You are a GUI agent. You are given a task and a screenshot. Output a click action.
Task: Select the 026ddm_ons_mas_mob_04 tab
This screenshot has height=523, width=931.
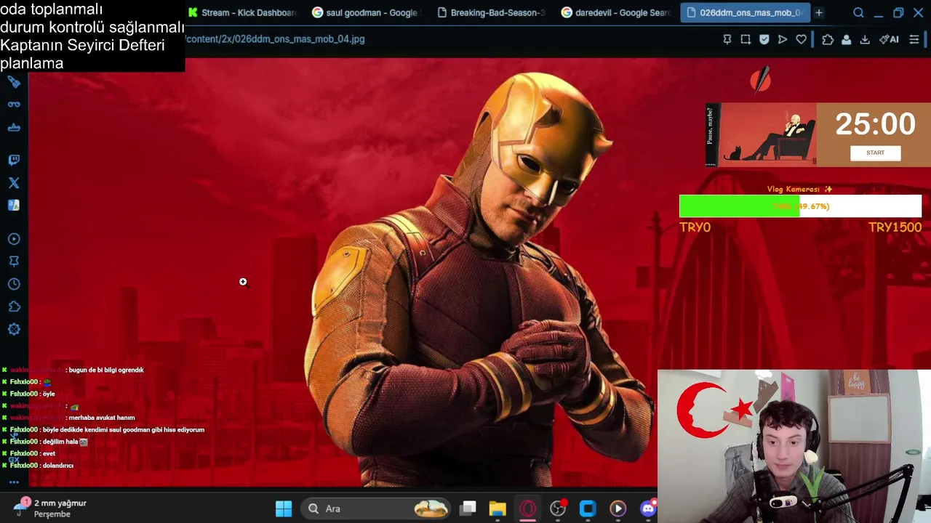(744, 12)
